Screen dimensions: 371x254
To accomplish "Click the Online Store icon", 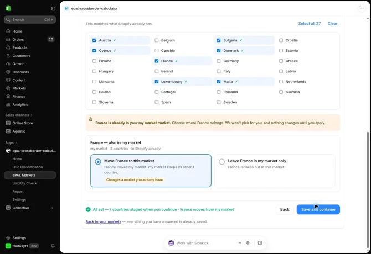I will (x=8, y=123).
